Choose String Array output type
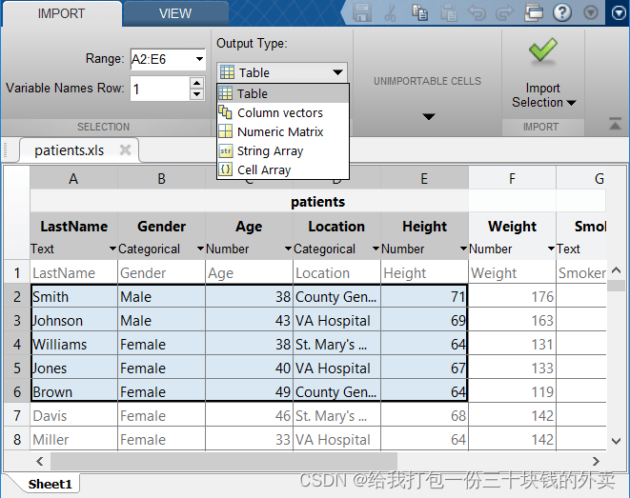The width and height of the screenshot is (630, 498). click(283, 150)
